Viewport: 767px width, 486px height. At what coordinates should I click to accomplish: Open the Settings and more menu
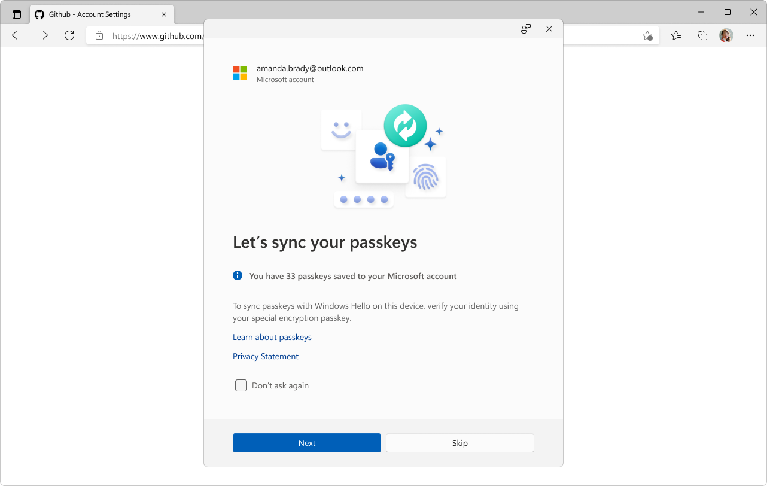tap(750, 35)
